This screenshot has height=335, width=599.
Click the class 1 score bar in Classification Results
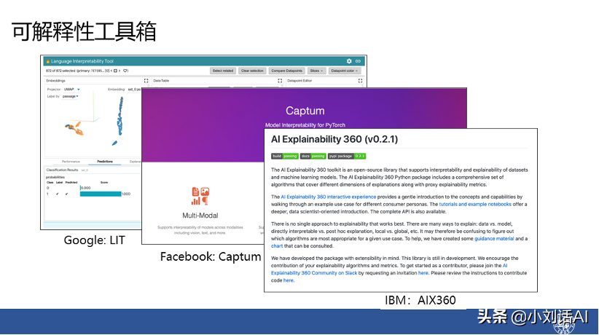101,194
